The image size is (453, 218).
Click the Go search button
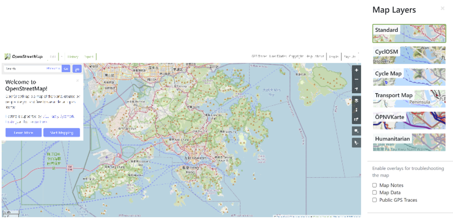(x=66, y=69)
